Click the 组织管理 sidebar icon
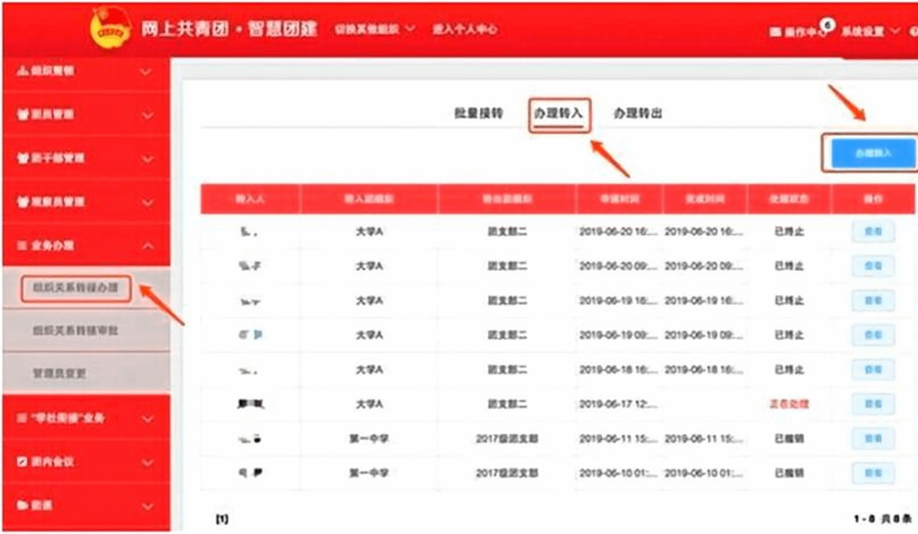918x534 pixels. [22, 71]
